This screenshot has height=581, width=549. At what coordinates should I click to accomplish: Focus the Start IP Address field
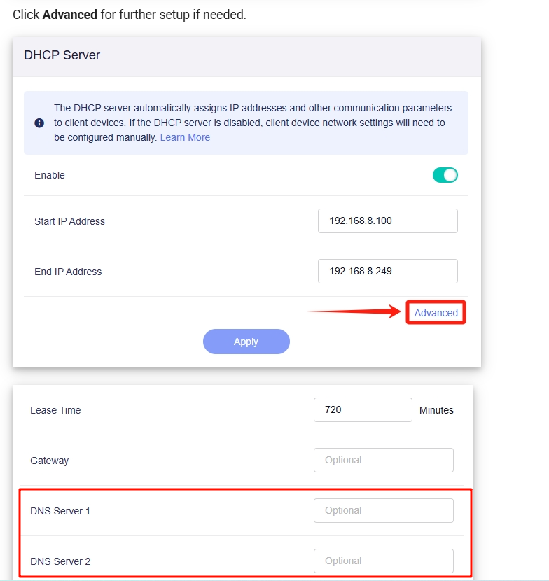(387, 221)
